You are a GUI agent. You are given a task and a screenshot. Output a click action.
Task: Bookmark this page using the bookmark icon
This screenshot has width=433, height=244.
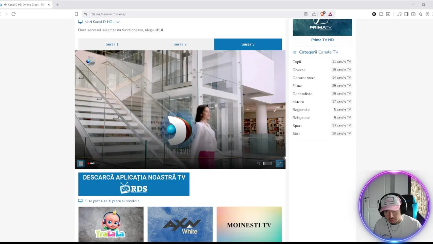click(x=76, y=14)
